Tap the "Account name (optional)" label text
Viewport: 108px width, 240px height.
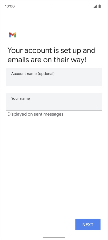coord(33,74)
